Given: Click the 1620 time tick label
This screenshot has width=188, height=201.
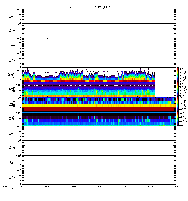Looking at the screenshot, I should 47,187.
